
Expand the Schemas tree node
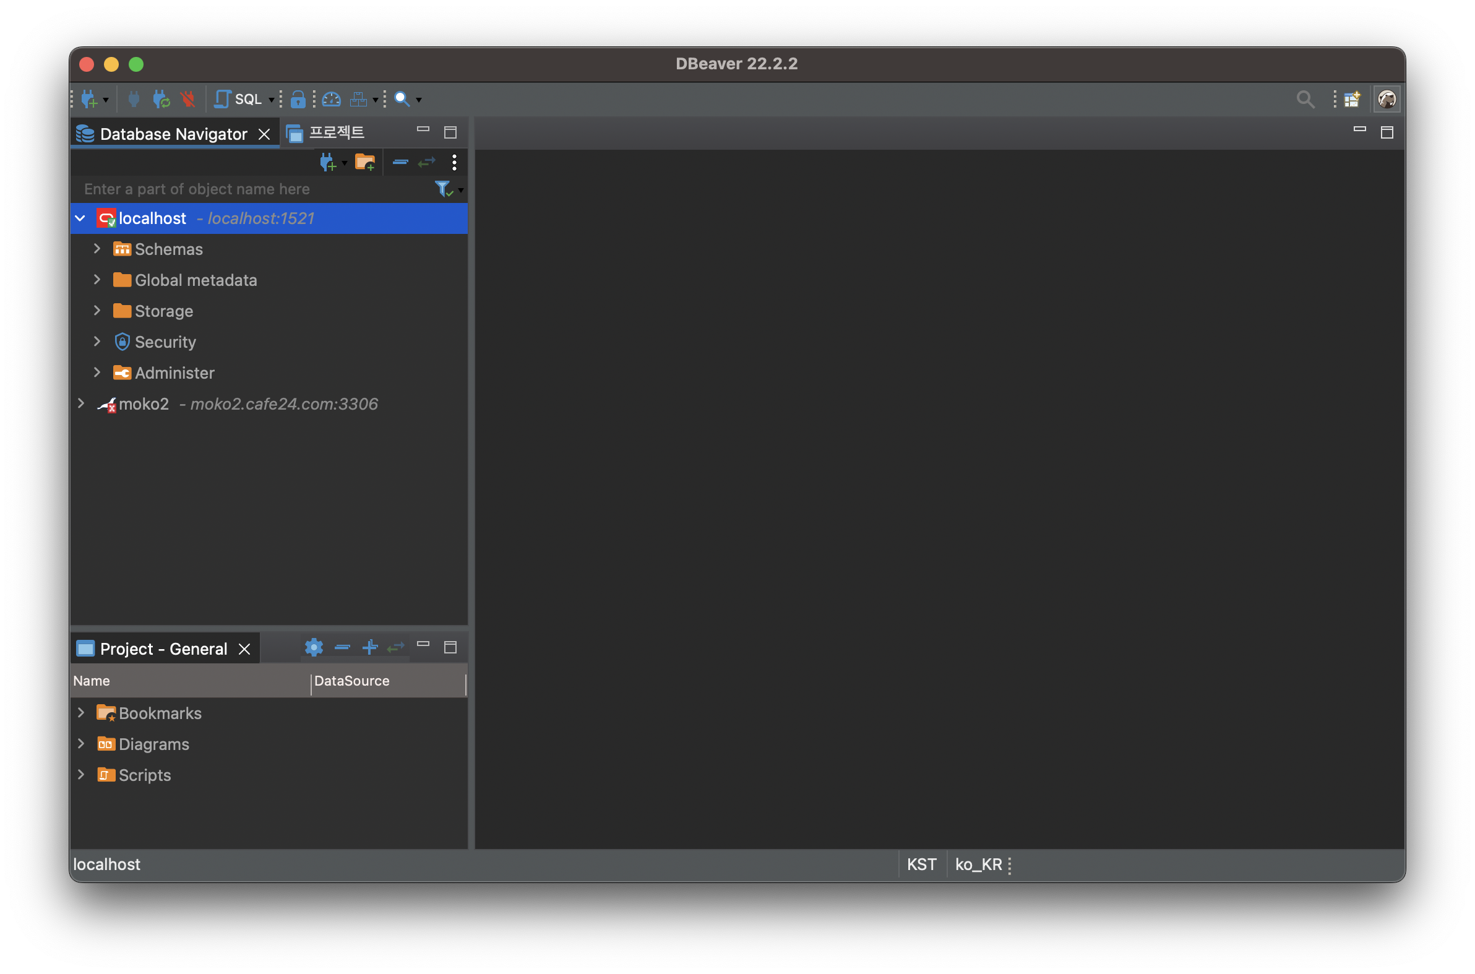coord(97,249)
